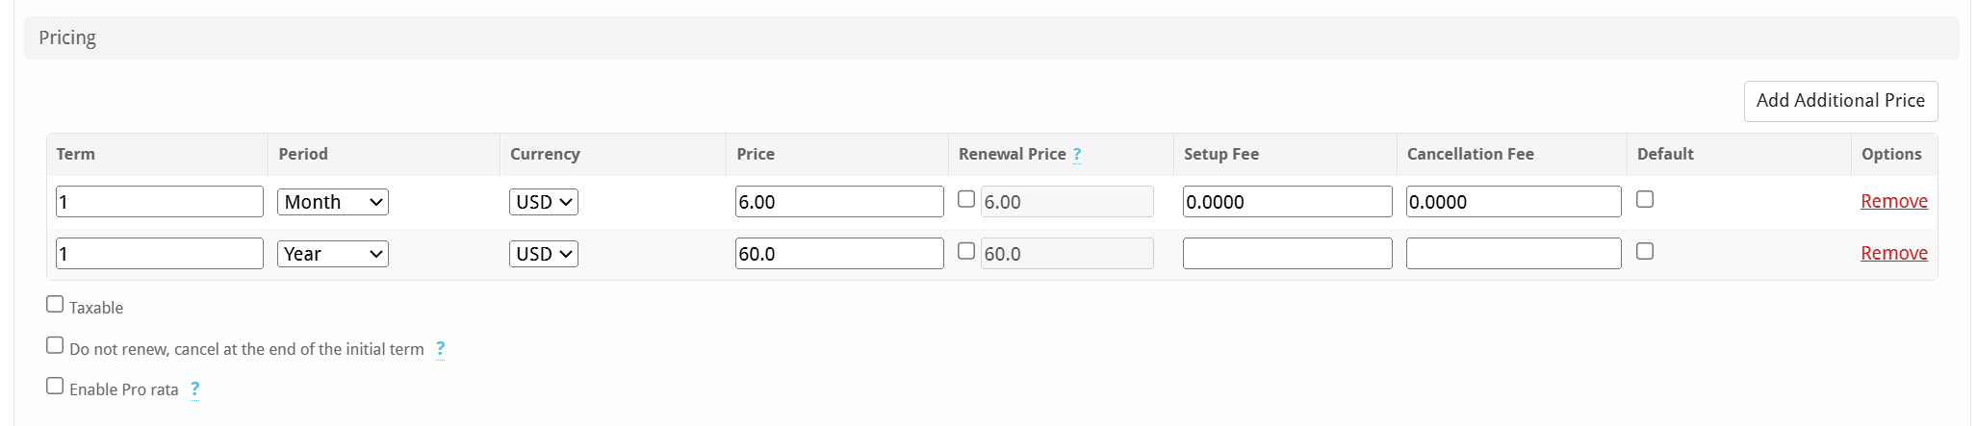This screenshot has height=426, width=1977.
Task: Click the Cancellation Fee field showing 0.0000
Action: (x=1513, y=202)
